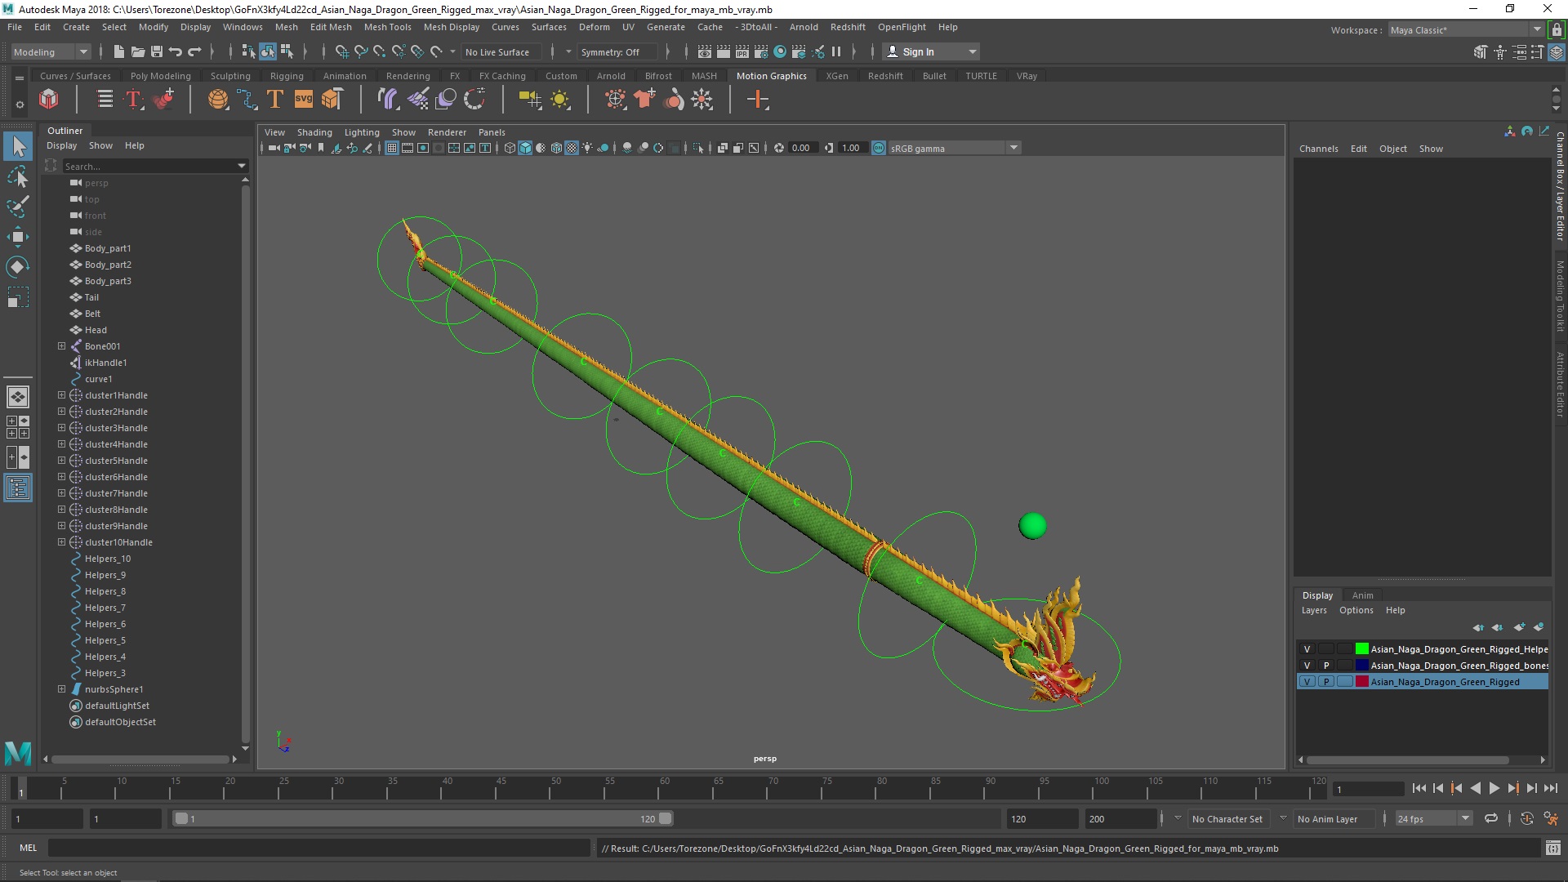Open the Workspace Maya Classic dropdown
Screen dimensions: 1568x882
pos(1467,30)
